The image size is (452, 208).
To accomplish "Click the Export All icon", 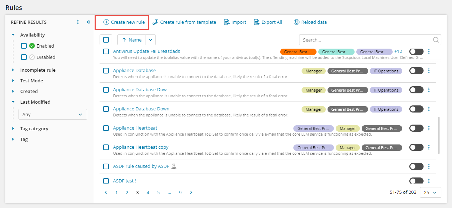I will (x=257, y=22).
